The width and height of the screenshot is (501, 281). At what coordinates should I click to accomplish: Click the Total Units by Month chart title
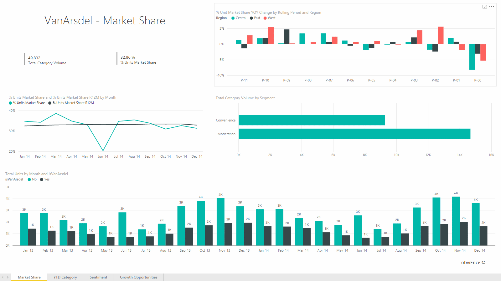(x=37, y=174)
